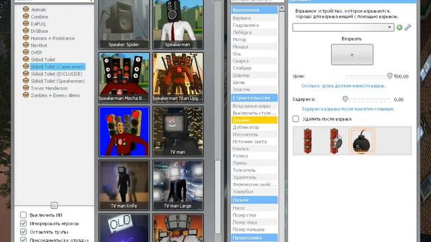Spawn the Speakerman NPC
The width and height of the screenshot is (431, 242).
(178, 25)
